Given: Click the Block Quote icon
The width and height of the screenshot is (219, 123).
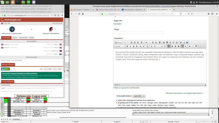Looking at the screenshot, I should [x=165, y=46].
